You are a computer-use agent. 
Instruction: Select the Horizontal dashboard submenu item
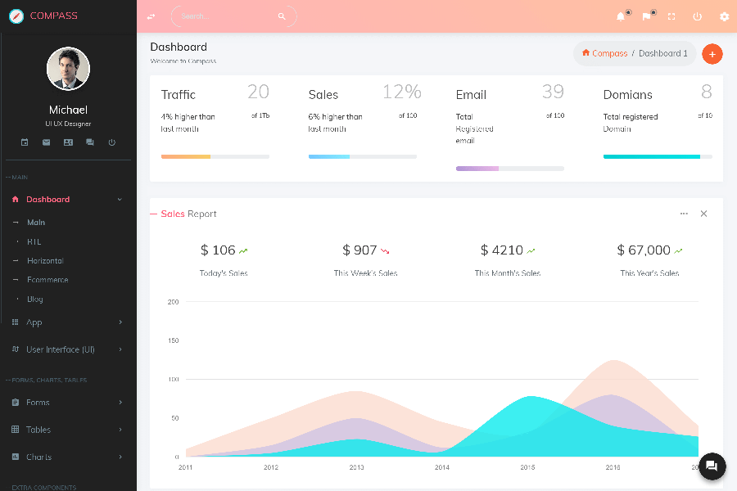(45, 261)
